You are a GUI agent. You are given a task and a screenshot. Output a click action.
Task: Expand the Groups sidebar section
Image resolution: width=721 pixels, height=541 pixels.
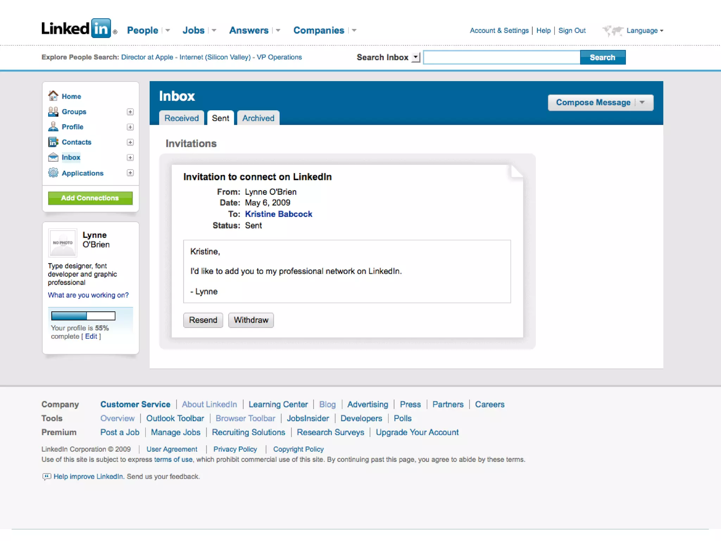tap(130, 112)
